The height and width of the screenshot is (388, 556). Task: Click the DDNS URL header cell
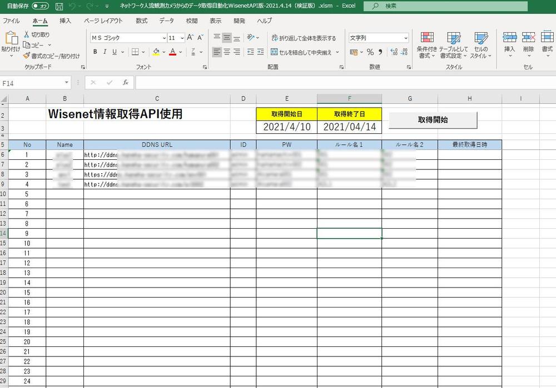[157, 144]
